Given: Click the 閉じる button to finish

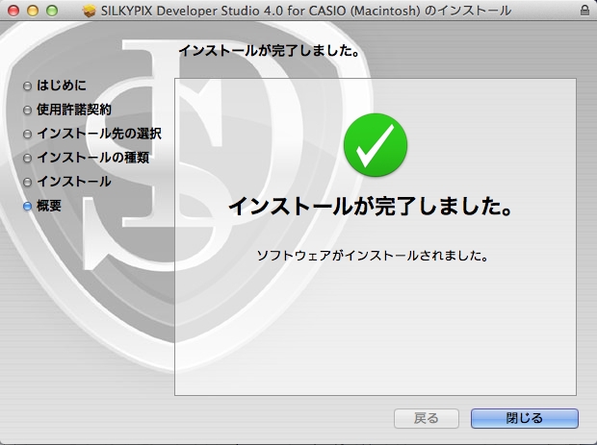Looking at the screenshot, I should pos(524,418).
